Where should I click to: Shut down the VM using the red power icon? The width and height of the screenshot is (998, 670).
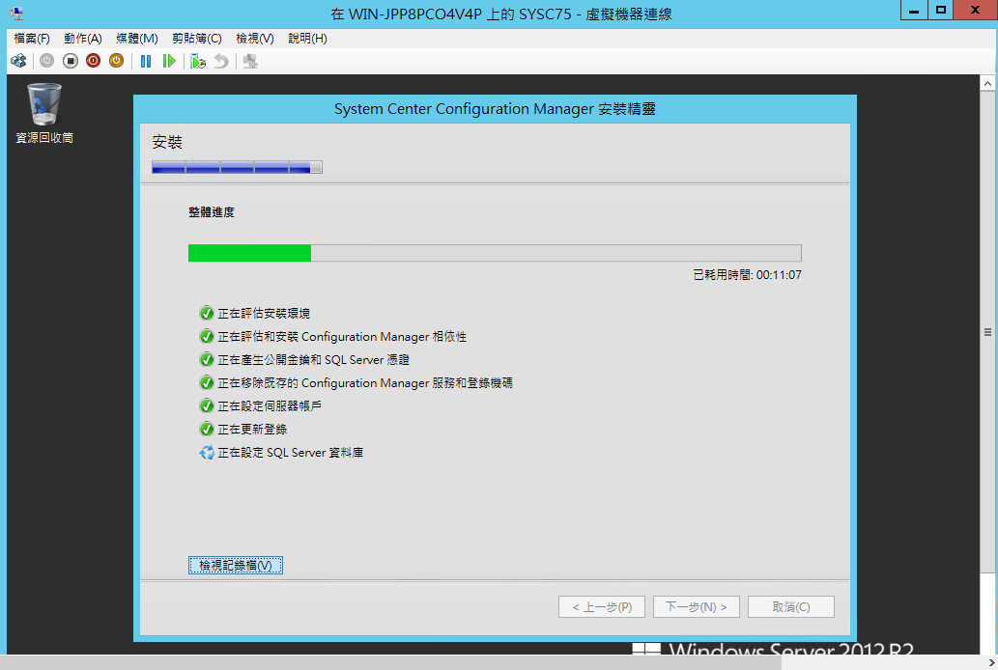[93, 61]
